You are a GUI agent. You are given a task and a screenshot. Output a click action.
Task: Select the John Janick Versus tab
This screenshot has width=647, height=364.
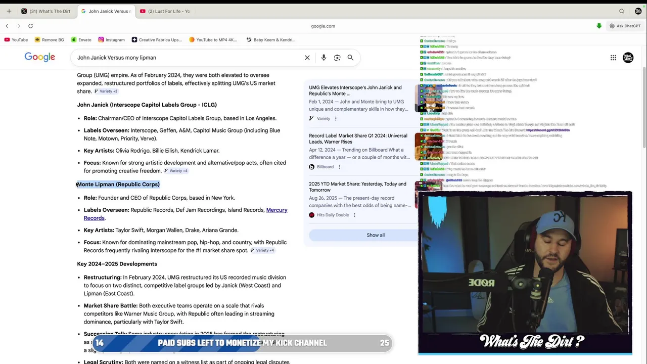[106, 11]
